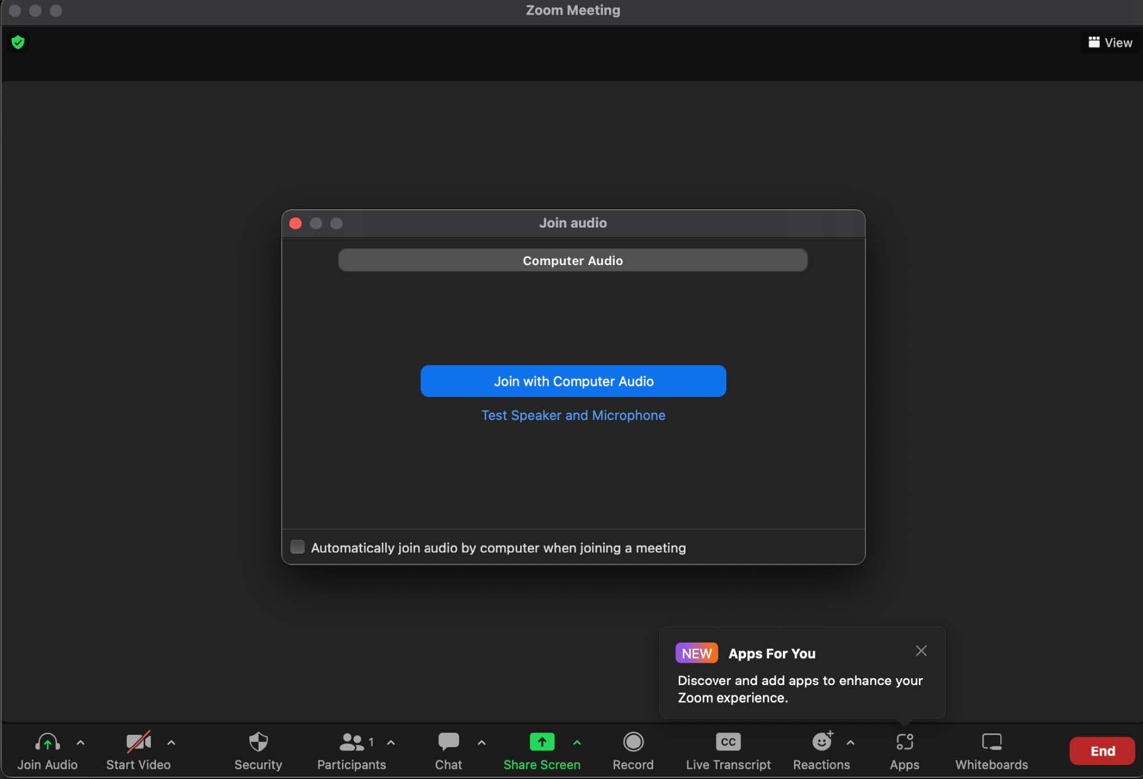Viewport: 1143px width, 779px height.
Task: Open the View layout menu
Action: (x=1110, y=43)
